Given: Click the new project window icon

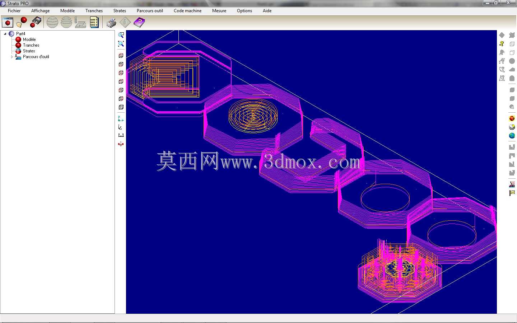Looking at the screenshot, I should 8,22.
